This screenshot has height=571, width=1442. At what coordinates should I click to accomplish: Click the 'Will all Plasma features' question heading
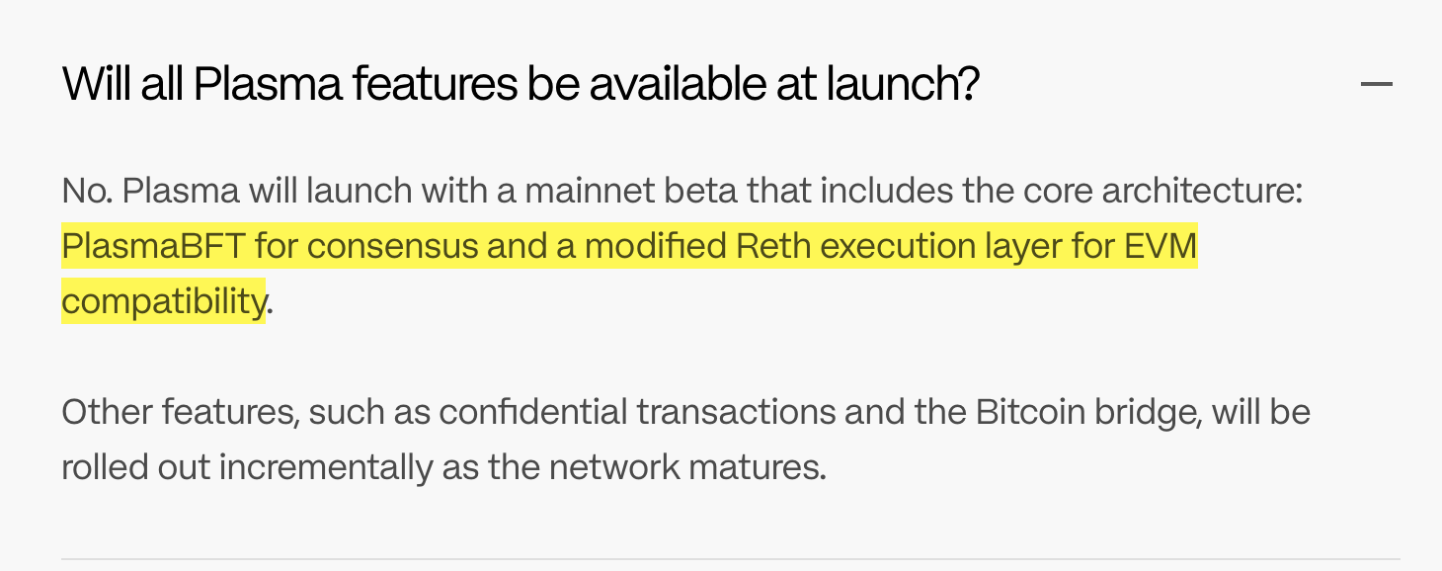click(x=521, y=85)
